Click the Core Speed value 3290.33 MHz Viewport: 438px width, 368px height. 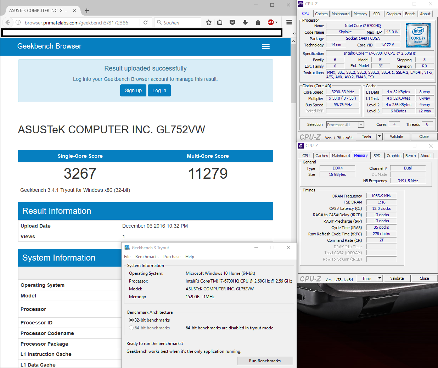tap(343, 92)
